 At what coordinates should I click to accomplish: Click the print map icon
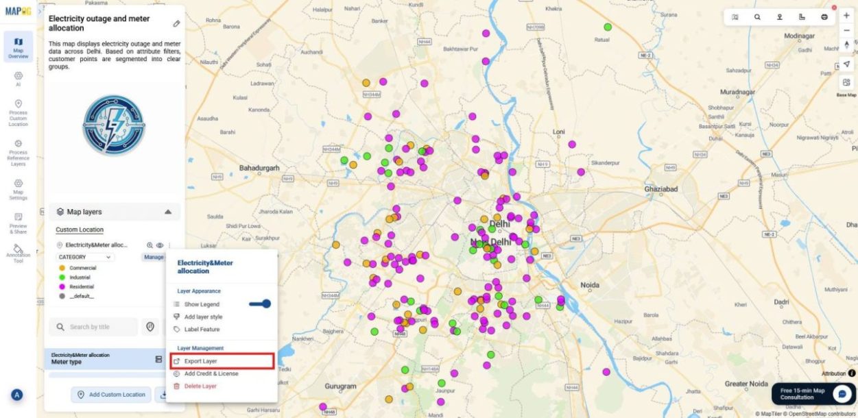pyautogui.click(x=824, y=17)
